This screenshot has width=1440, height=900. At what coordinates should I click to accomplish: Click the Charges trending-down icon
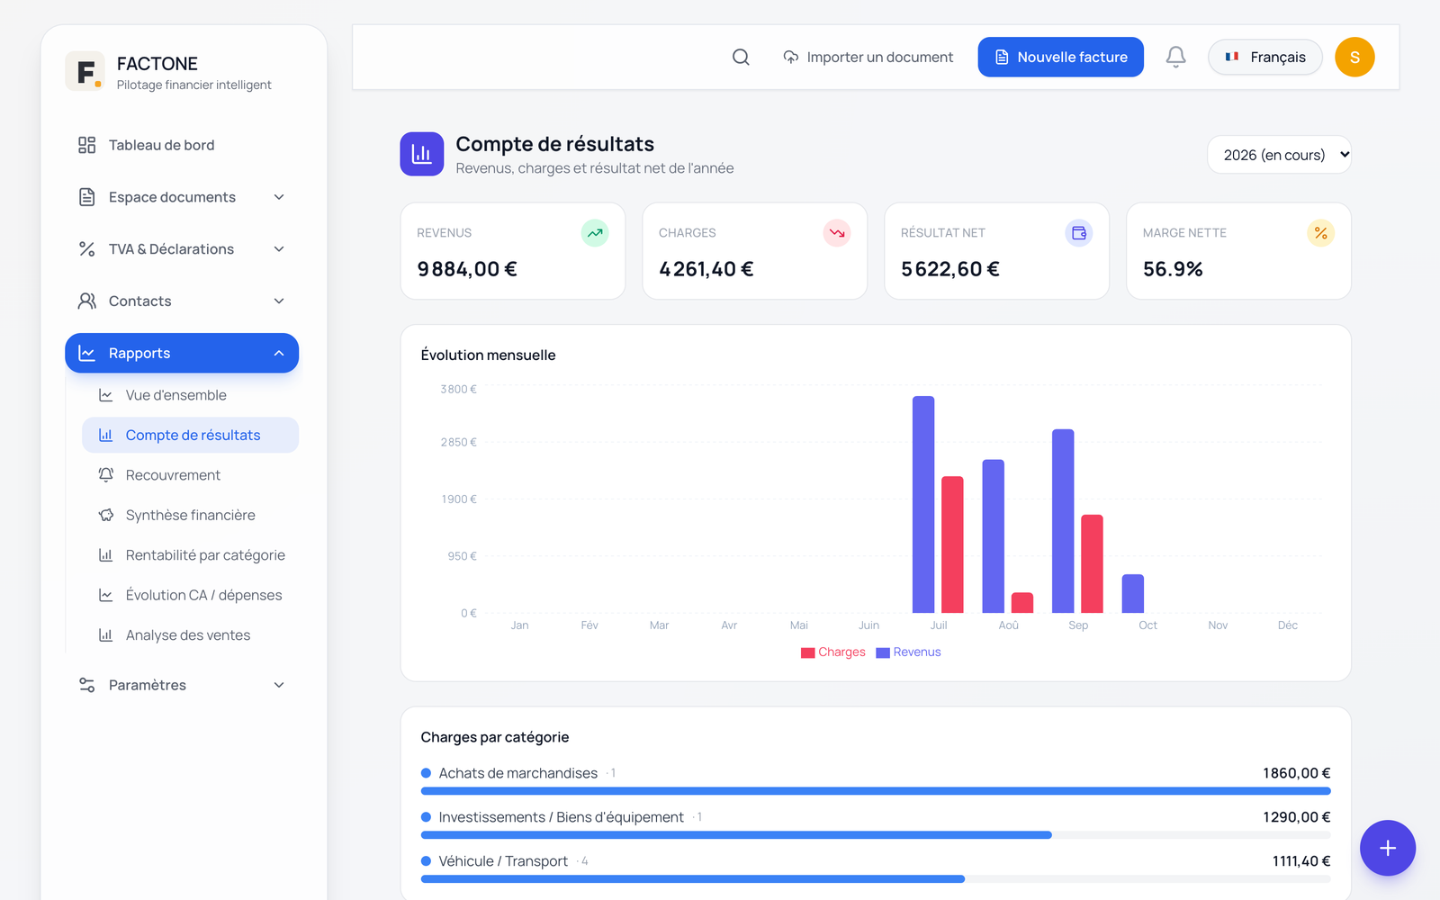coord(837,233)
